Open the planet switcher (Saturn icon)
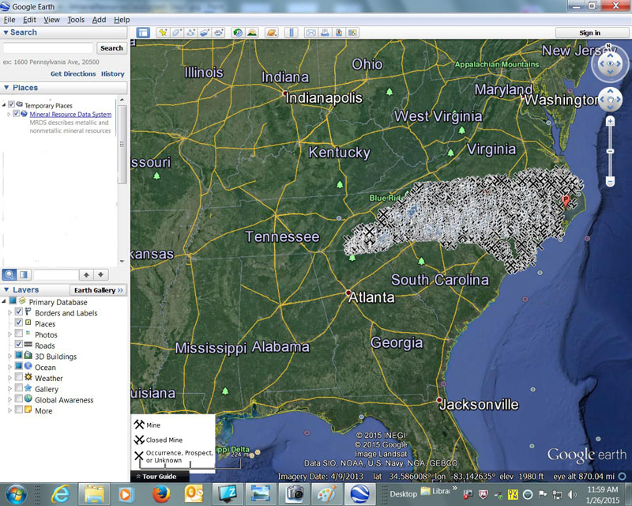The image size is (632, 506). pos(272,32)
